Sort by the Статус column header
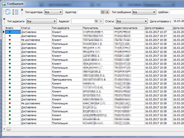 (36, 28)
